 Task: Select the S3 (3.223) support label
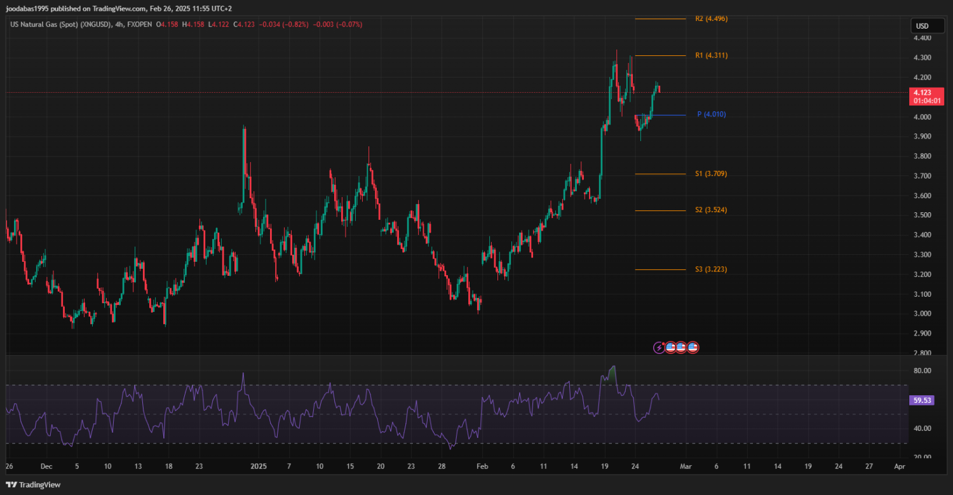pos(710,269)
